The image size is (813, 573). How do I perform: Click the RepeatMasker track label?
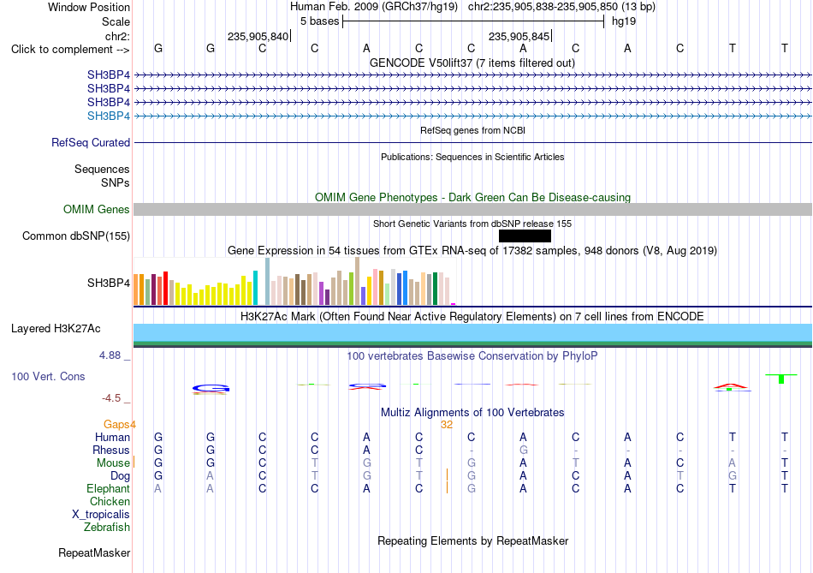click(x=94, y=552)
